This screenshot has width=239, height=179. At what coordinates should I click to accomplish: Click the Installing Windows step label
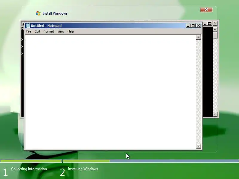click(83, 169)
